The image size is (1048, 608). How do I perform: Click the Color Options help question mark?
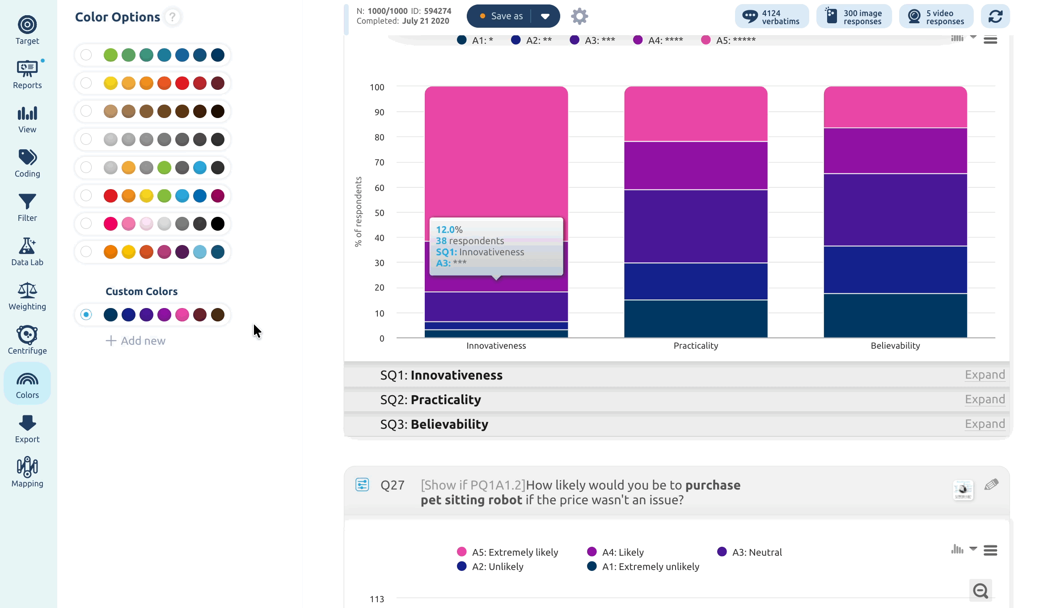172,17
